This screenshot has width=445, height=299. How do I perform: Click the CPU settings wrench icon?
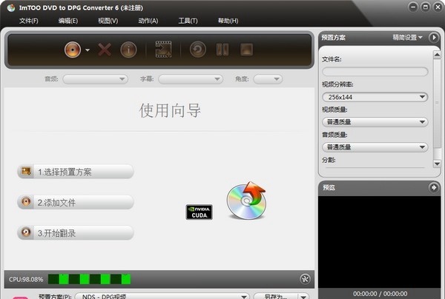pyautogui.click(x=305, y=279)
